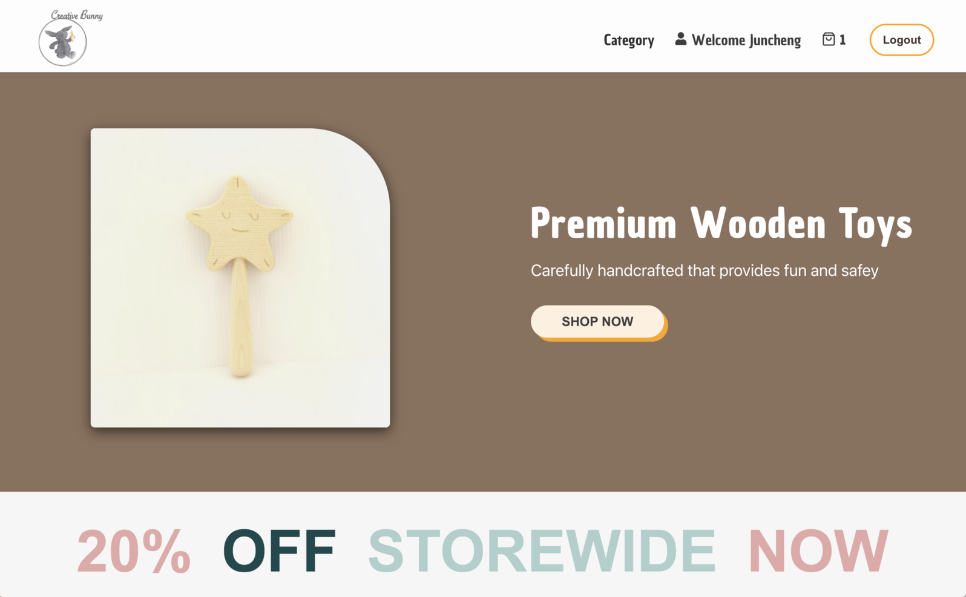Click the dark green OFF word

pyautogui.click(x=279, y=550)
